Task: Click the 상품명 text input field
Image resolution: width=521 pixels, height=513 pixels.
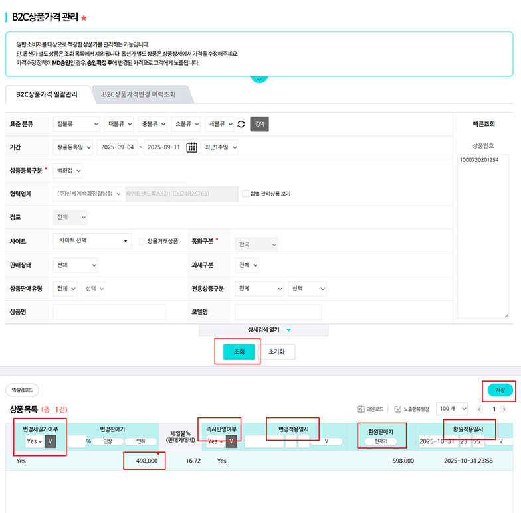Action: click(x=109, y=312)
